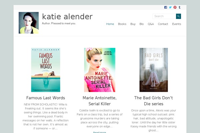
Task: Open the Facebook social icon
Action: tap(166, 7)
